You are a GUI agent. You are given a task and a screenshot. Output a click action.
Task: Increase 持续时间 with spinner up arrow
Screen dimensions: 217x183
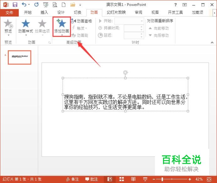click(x=141, y=27)
